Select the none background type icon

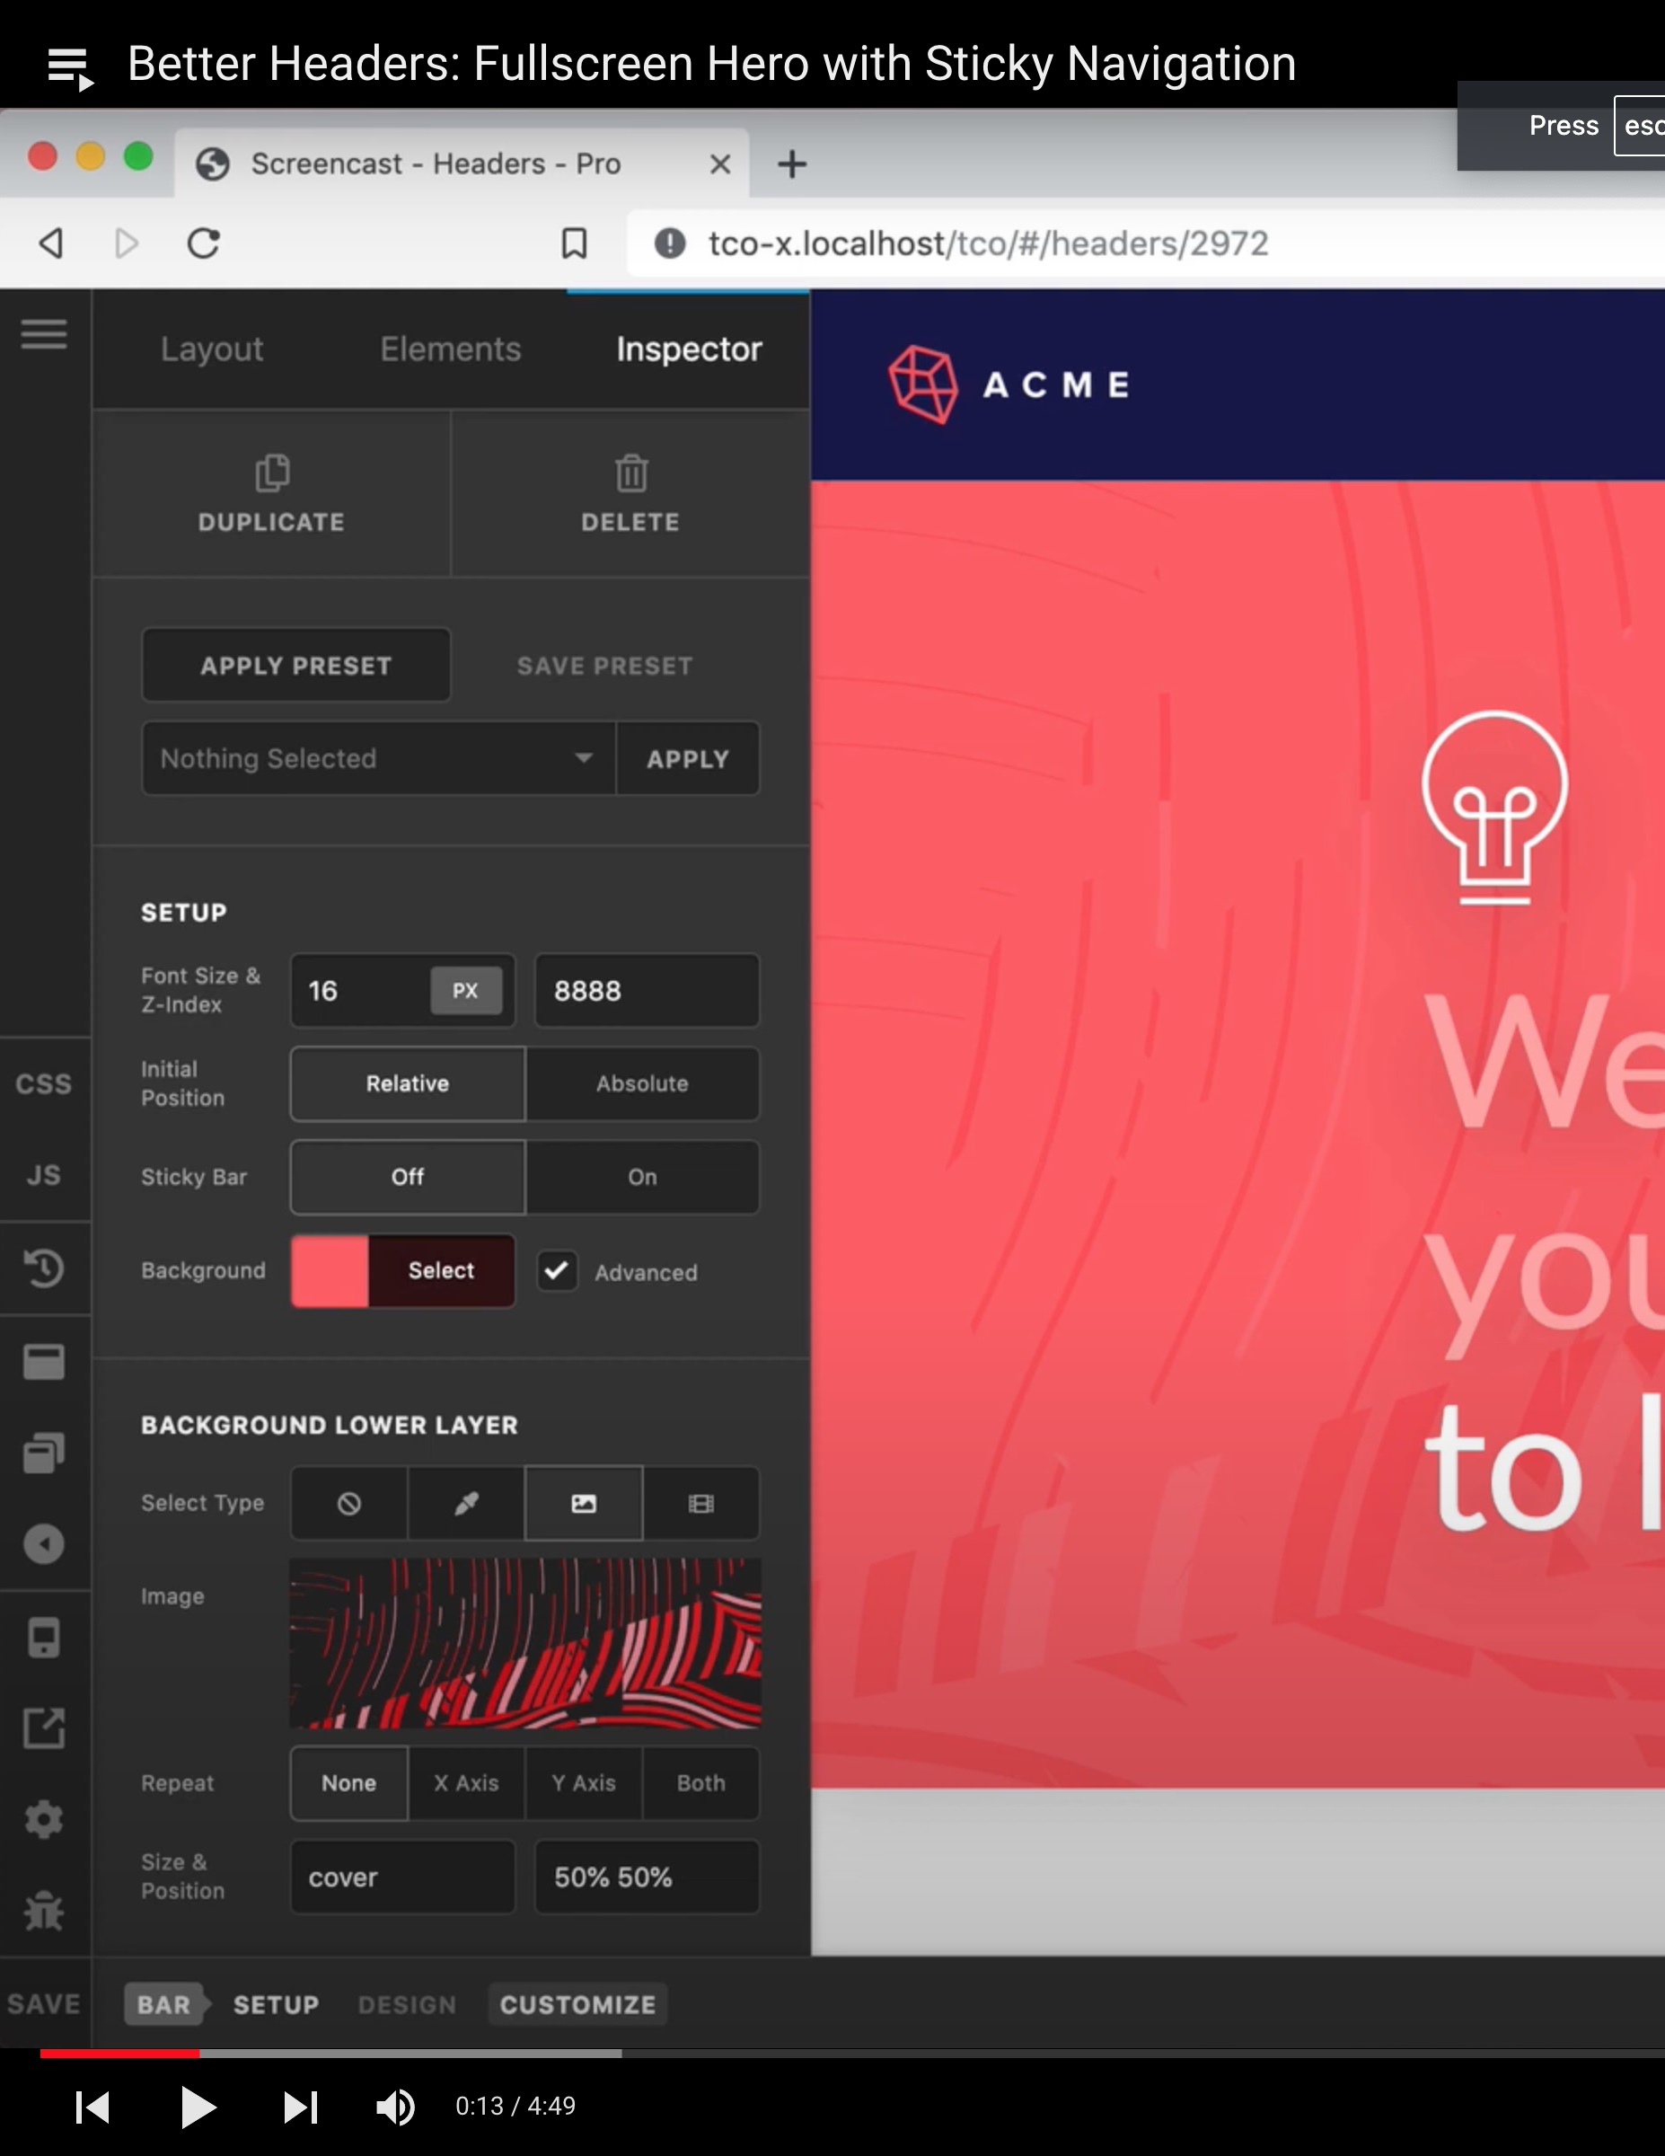[x=348, y=1504]
